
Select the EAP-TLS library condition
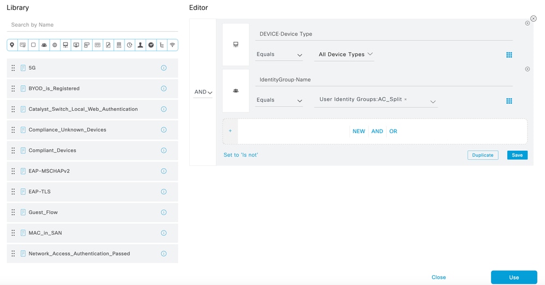tap(92, 192)
